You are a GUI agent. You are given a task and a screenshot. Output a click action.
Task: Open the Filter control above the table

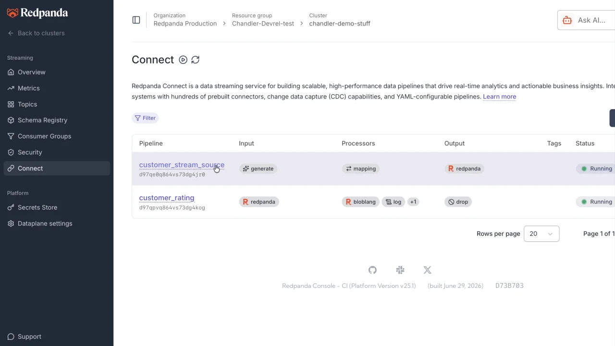pos(145,118)
